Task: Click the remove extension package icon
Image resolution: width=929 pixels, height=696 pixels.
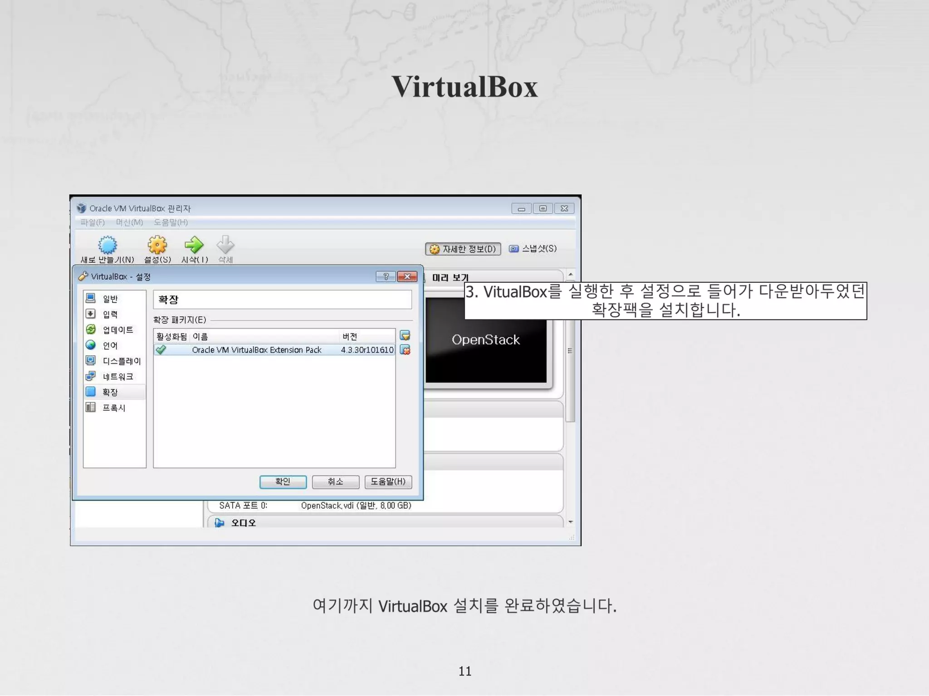Action: (405, 350)
